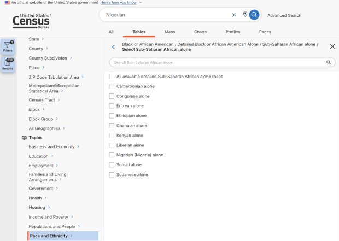Expand the Place filter
This screenshot has width=339, height=241.
point(37,68)
